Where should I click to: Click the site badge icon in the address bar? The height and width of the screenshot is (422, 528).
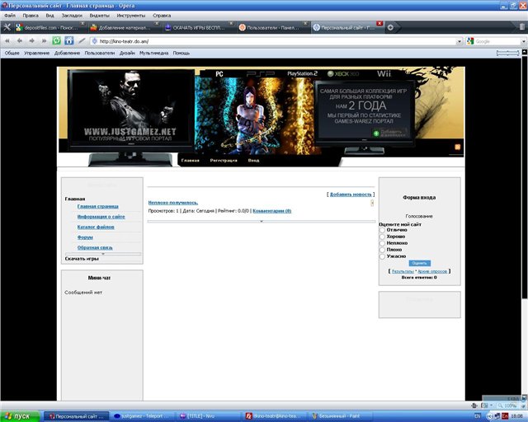point(95,41)
